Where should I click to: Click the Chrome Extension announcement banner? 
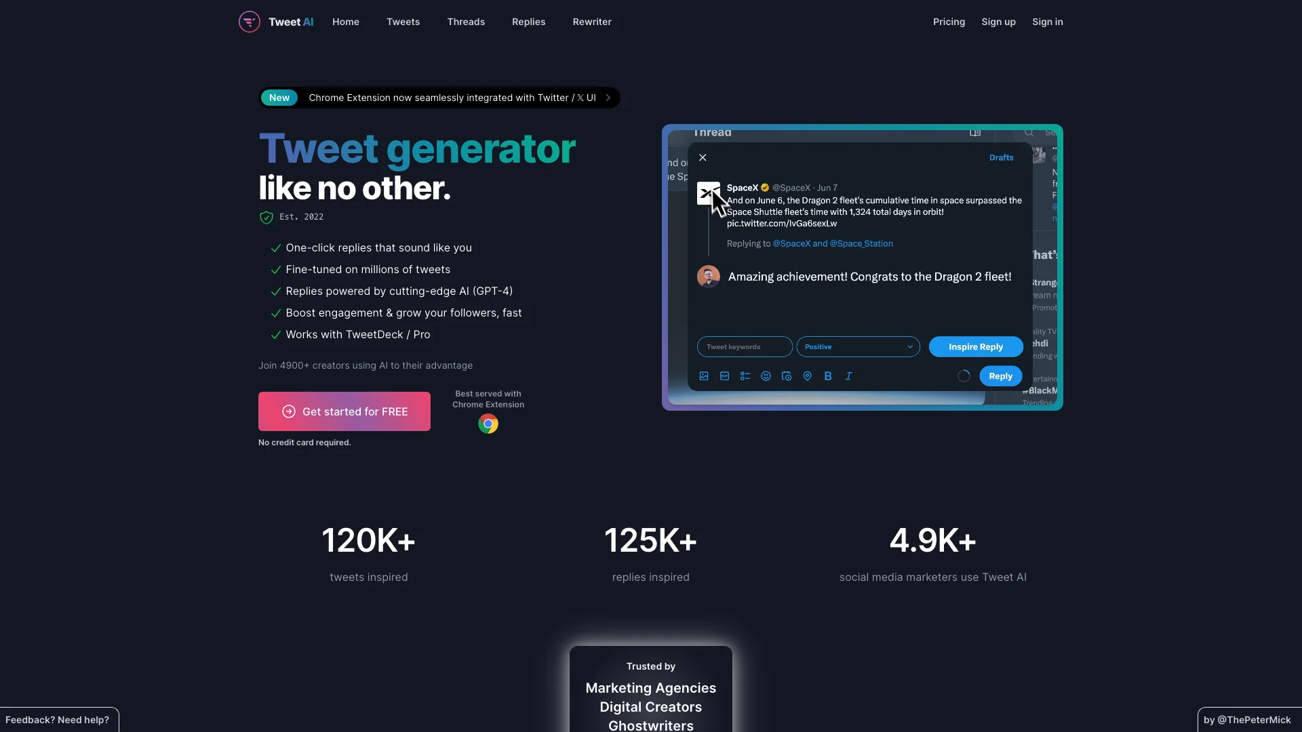coord(438,96)
